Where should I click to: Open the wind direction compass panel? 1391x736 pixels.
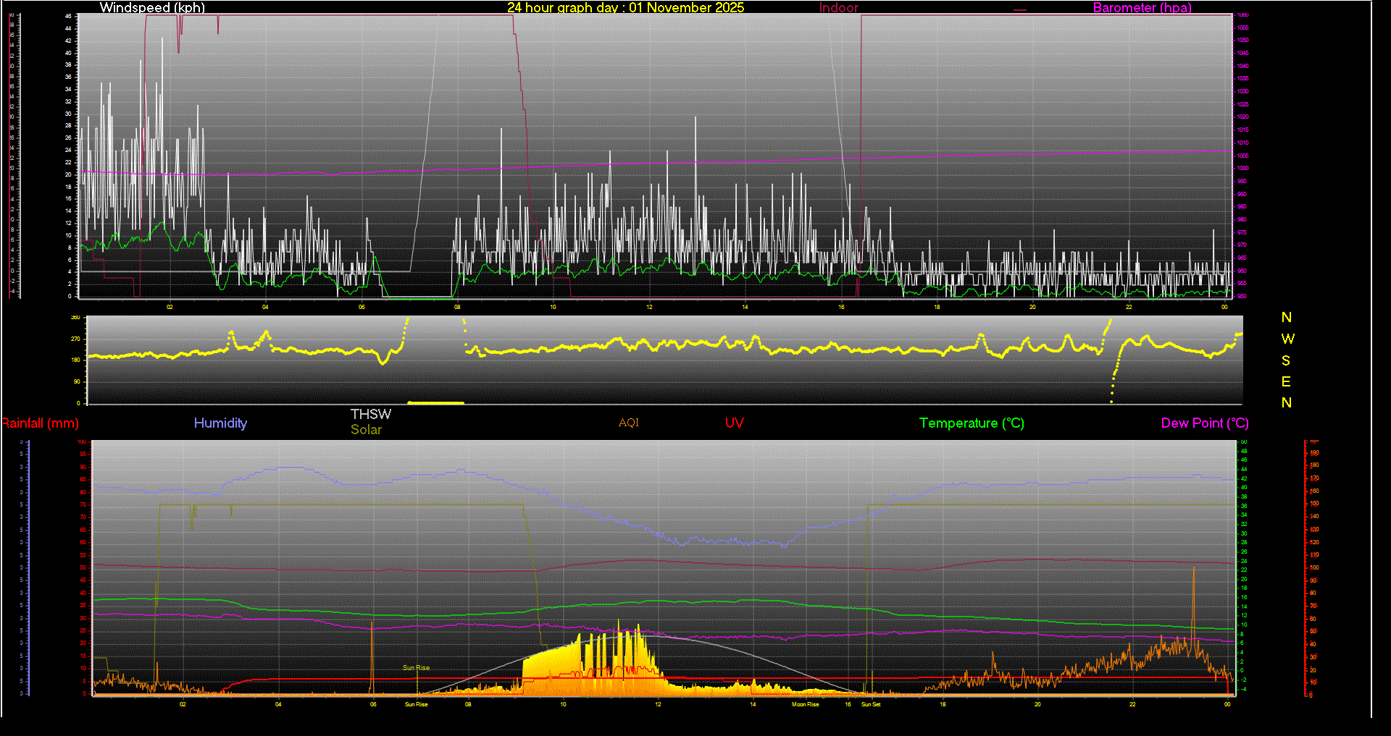[x=1287, y=360]
